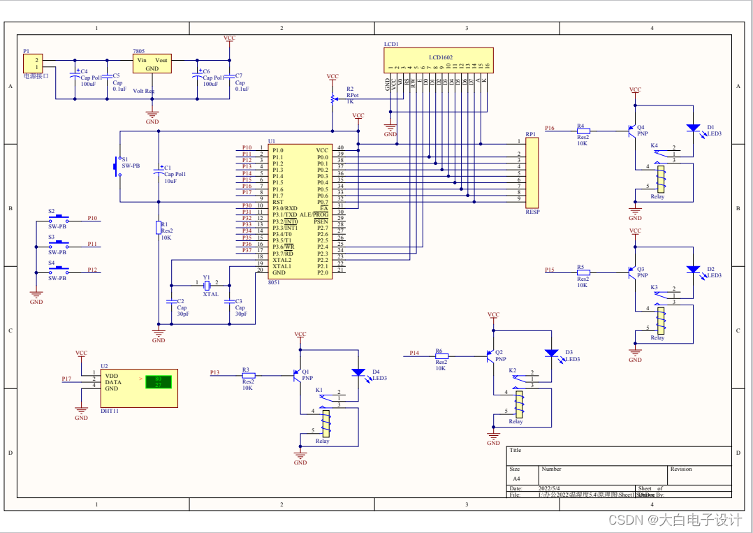Image resolution: width=753 pixels, height=533 pixels.
Task: Select resistor R6 near Q2
Action: (x=441, y=356)
